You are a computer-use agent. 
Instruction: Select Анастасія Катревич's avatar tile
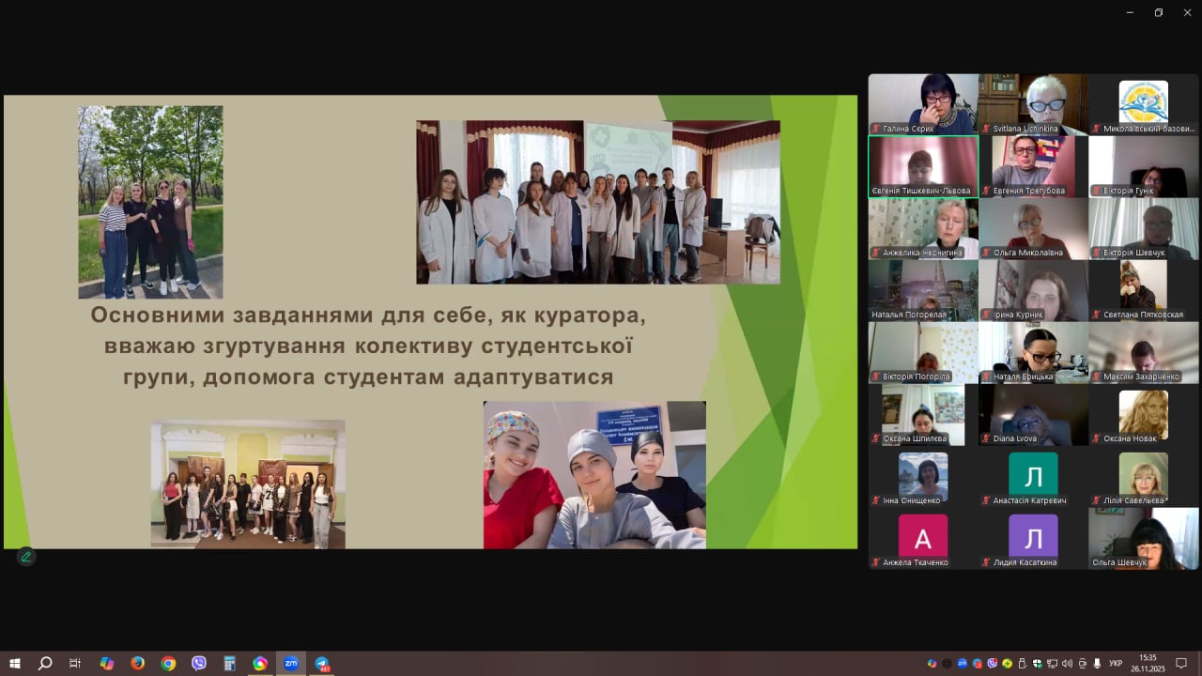click(1033, 476)
